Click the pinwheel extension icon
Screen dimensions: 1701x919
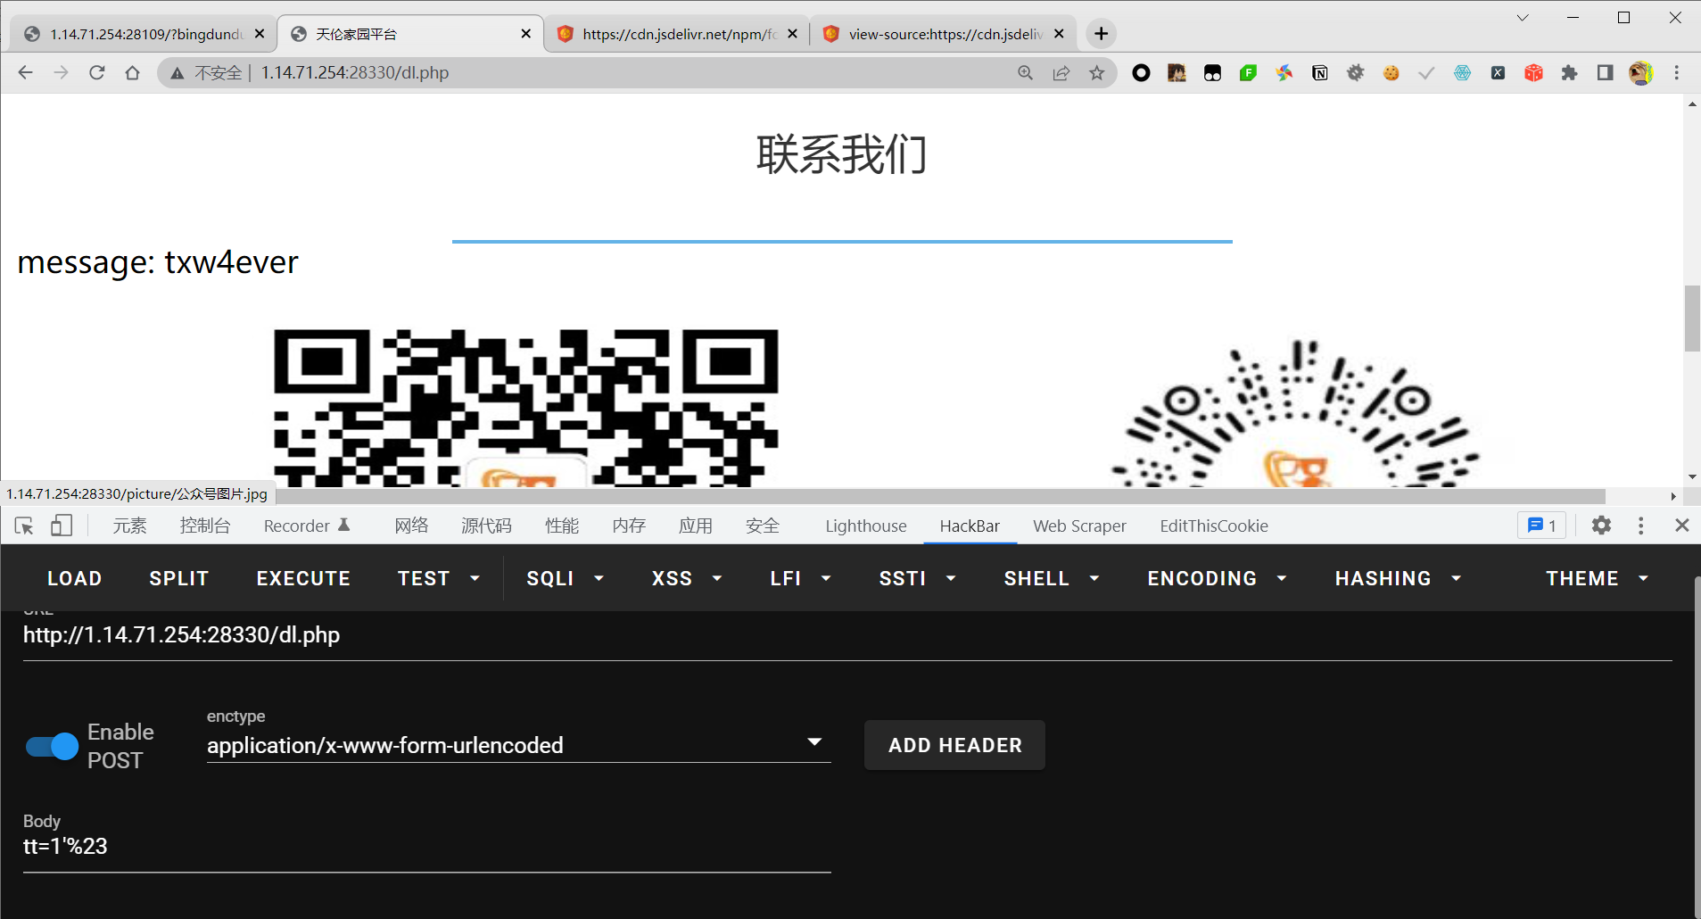point(1284,73)
